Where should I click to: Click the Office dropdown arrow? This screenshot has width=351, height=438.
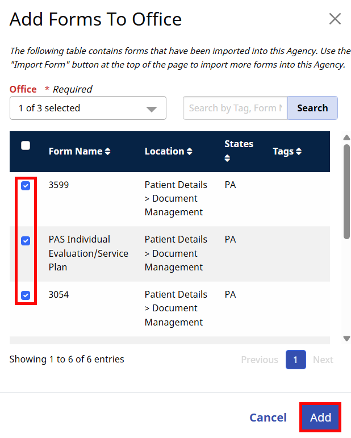click(x=151, y=109)
